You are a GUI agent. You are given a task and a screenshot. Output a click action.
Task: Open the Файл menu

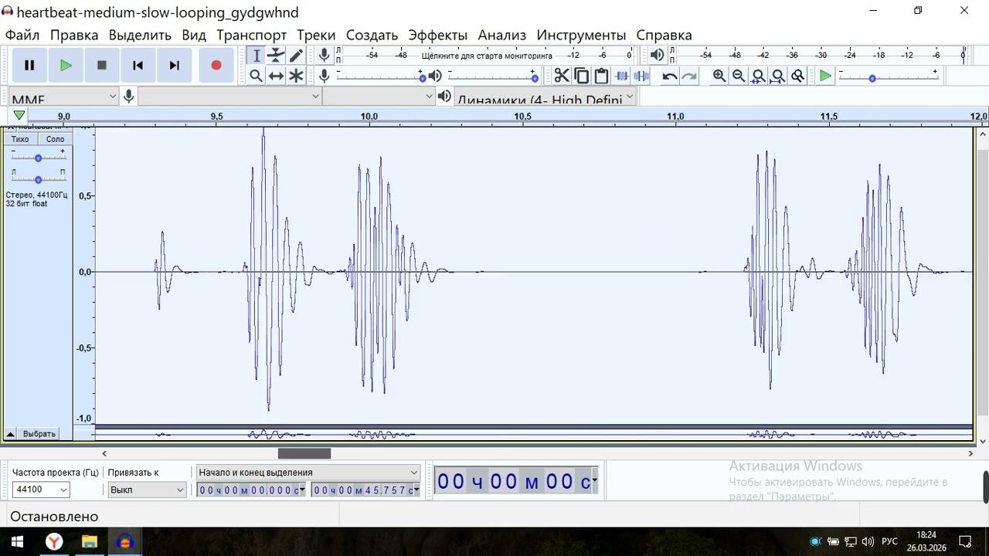tap(22, 35)
